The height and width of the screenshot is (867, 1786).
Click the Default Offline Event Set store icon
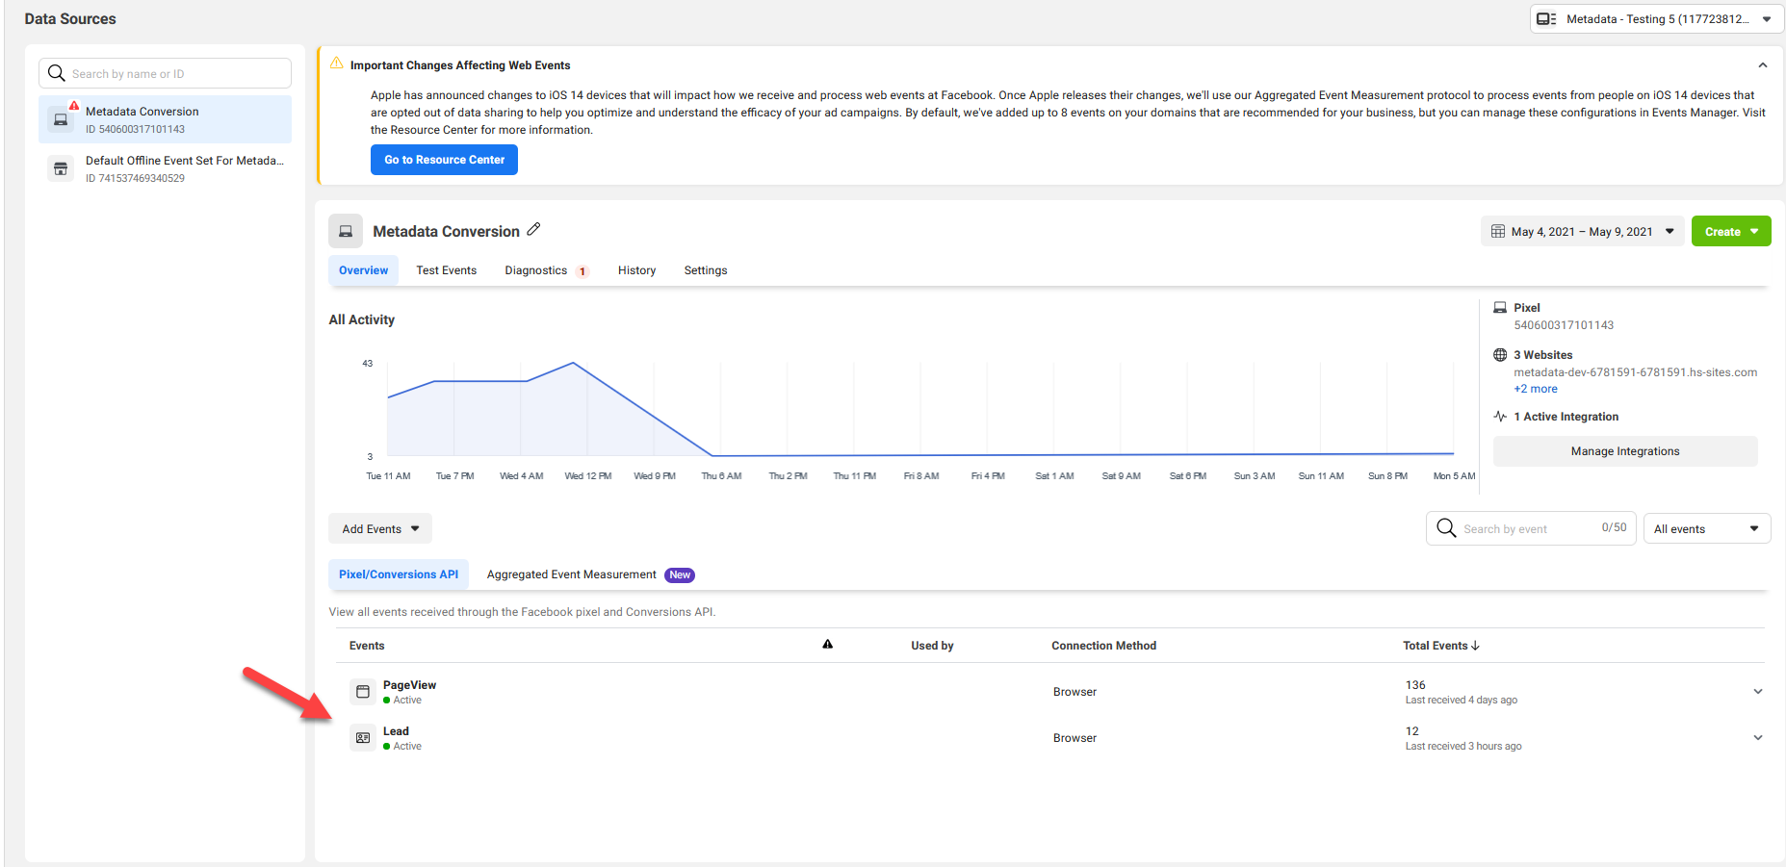[61, 169]
